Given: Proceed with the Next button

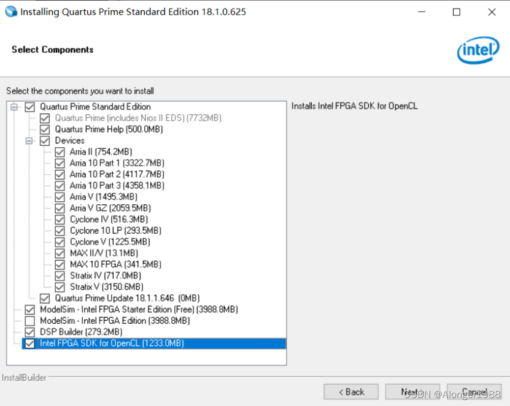Looking at the screenshot, I should point(413,392).
